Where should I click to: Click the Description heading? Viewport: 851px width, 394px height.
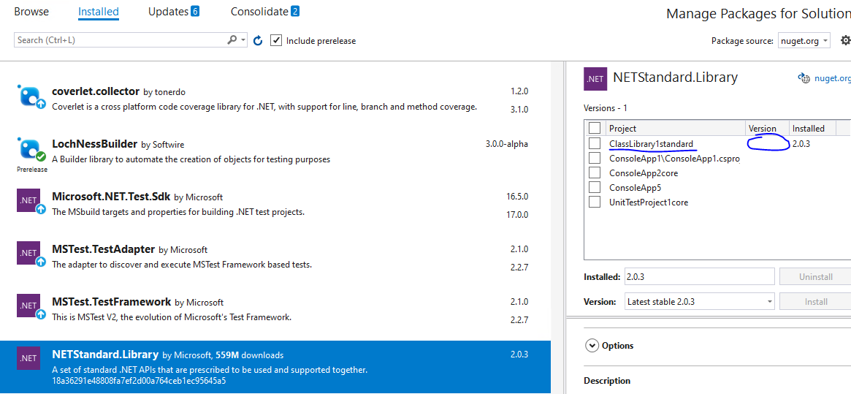pyautogui.click(x=607, y=380)
